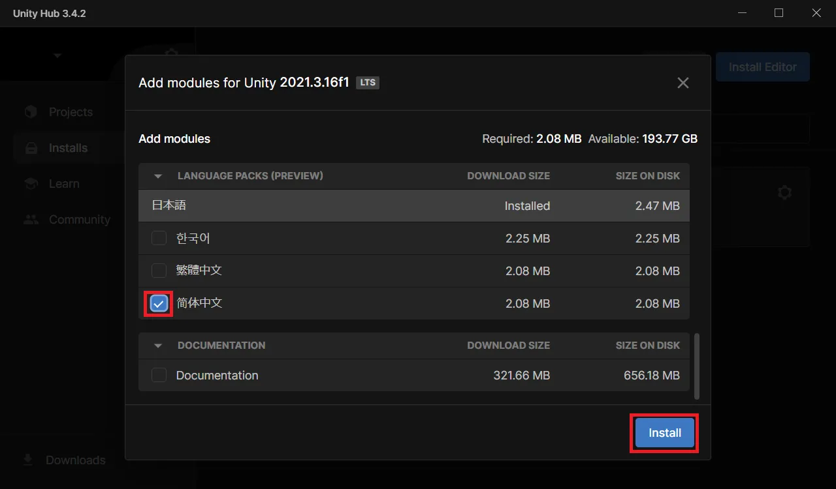836x489 pixels.
Task: Click the LTS badge in the dialog title
Action: pyautogui.click(x=368, y=83)
